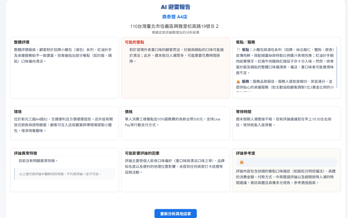Screen dimensions: 348x218
Task: Click the fork and knife icon beside 餐點
Action: (238, 50)
